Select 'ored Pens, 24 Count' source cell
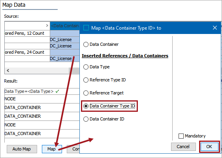Viewport: 222px width, 158px height. tap(27, 53)
